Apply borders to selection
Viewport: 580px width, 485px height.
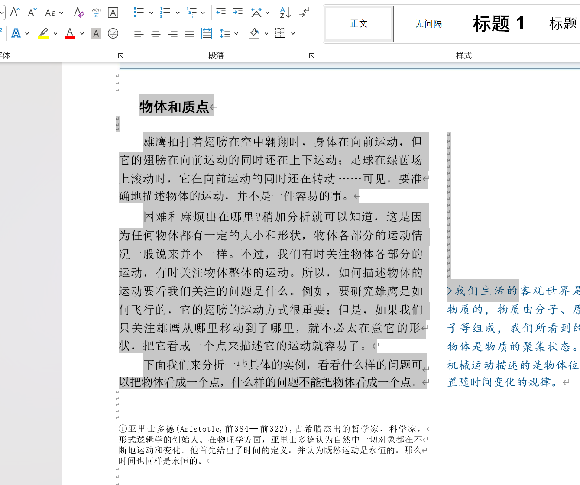[281, 33]
